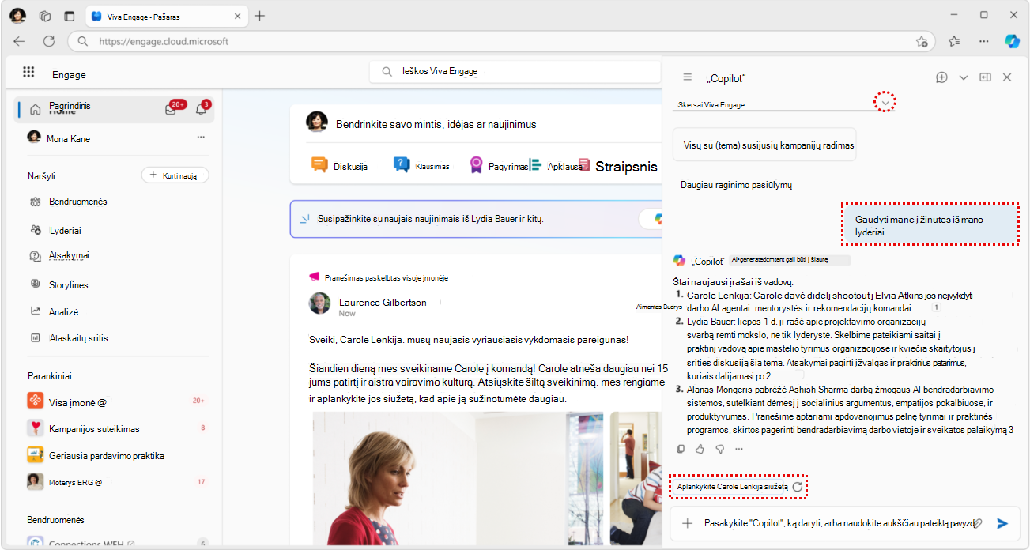Viewport: 1030px width, 550px height.
Task: Choose Klausimas post type
Action: click(422, 165)
